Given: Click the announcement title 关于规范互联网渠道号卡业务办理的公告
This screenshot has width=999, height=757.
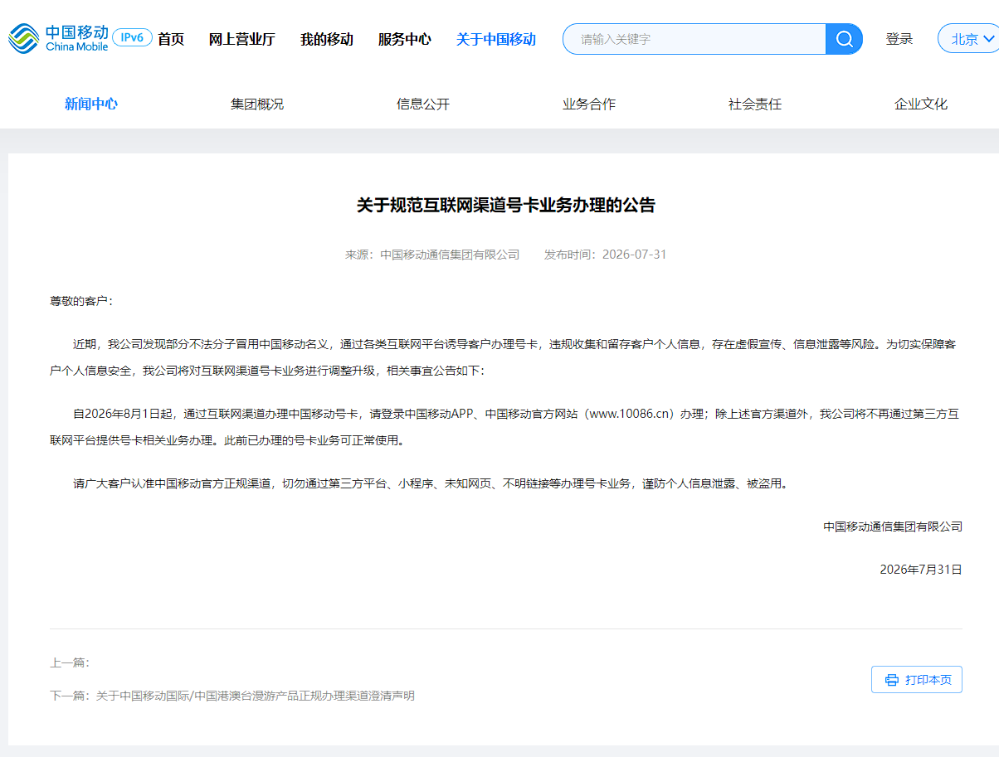Looking at the screenshot, I should 506,206.
